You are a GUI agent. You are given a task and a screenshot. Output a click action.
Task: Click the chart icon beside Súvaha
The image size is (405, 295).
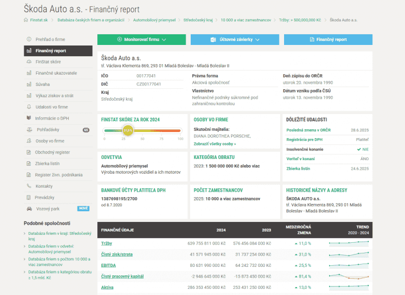29,84
